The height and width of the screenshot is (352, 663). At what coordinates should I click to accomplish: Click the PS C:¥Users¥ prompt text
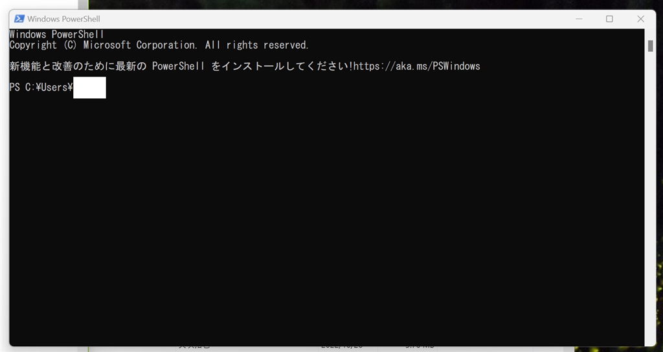[40, 87]
